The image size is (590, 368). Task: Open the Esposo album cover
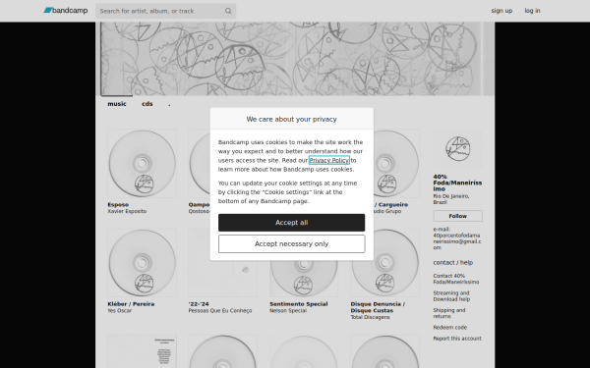pyautogui.click(x=142, y=163)
